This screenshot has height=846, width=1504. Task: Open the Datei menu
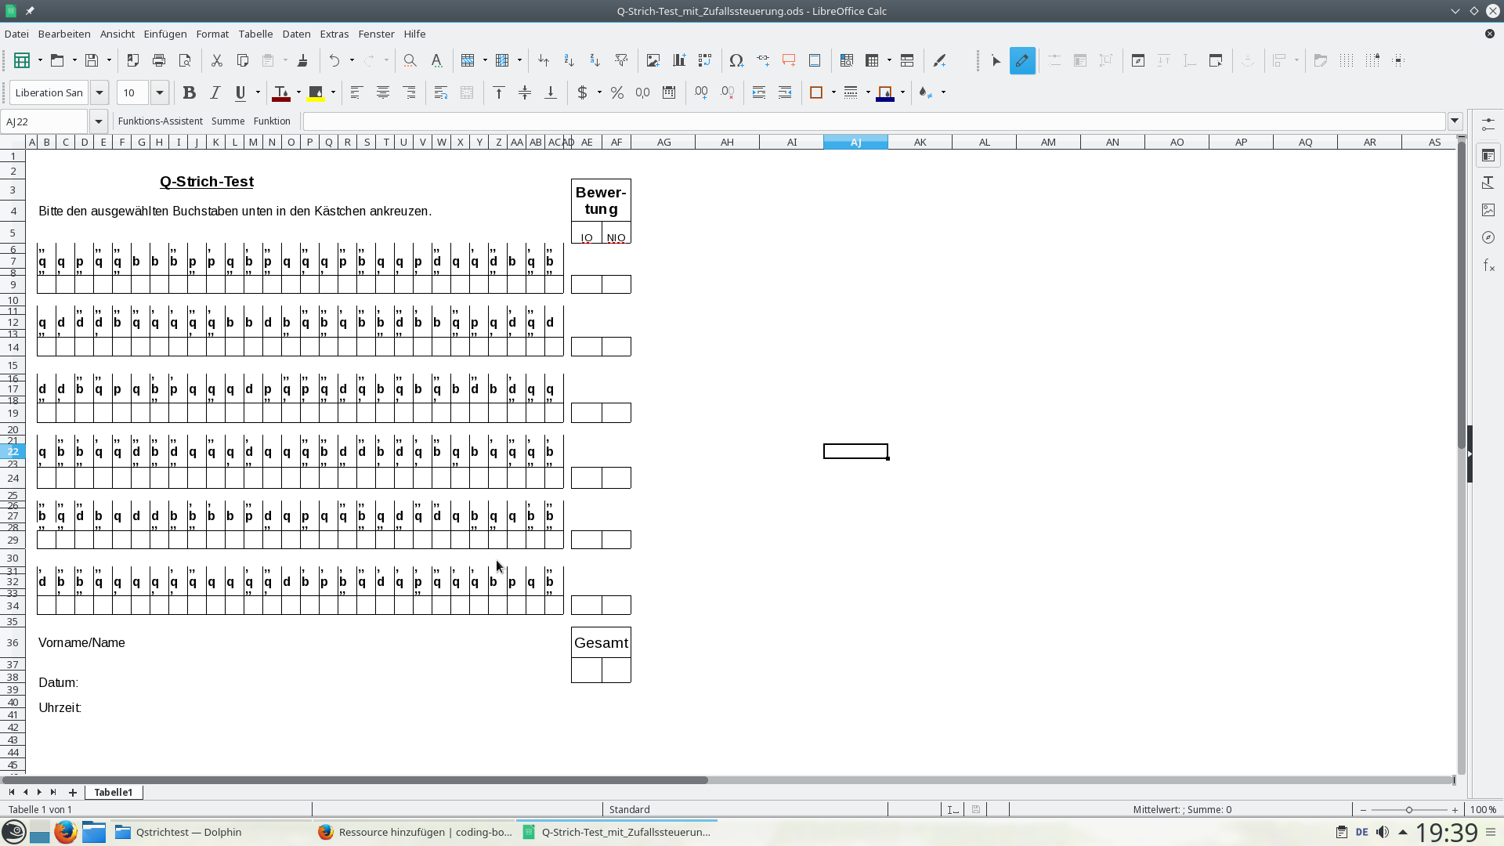[16, 34]
